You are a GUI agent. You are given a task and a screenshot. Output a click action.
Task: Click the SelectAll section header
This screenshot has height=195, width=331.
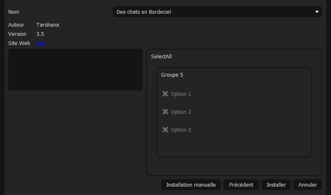click(161, 57)
